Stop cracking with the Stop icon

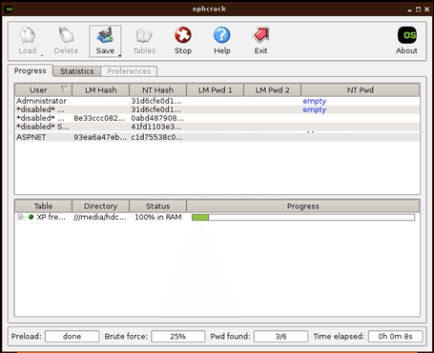pos(183,35)
